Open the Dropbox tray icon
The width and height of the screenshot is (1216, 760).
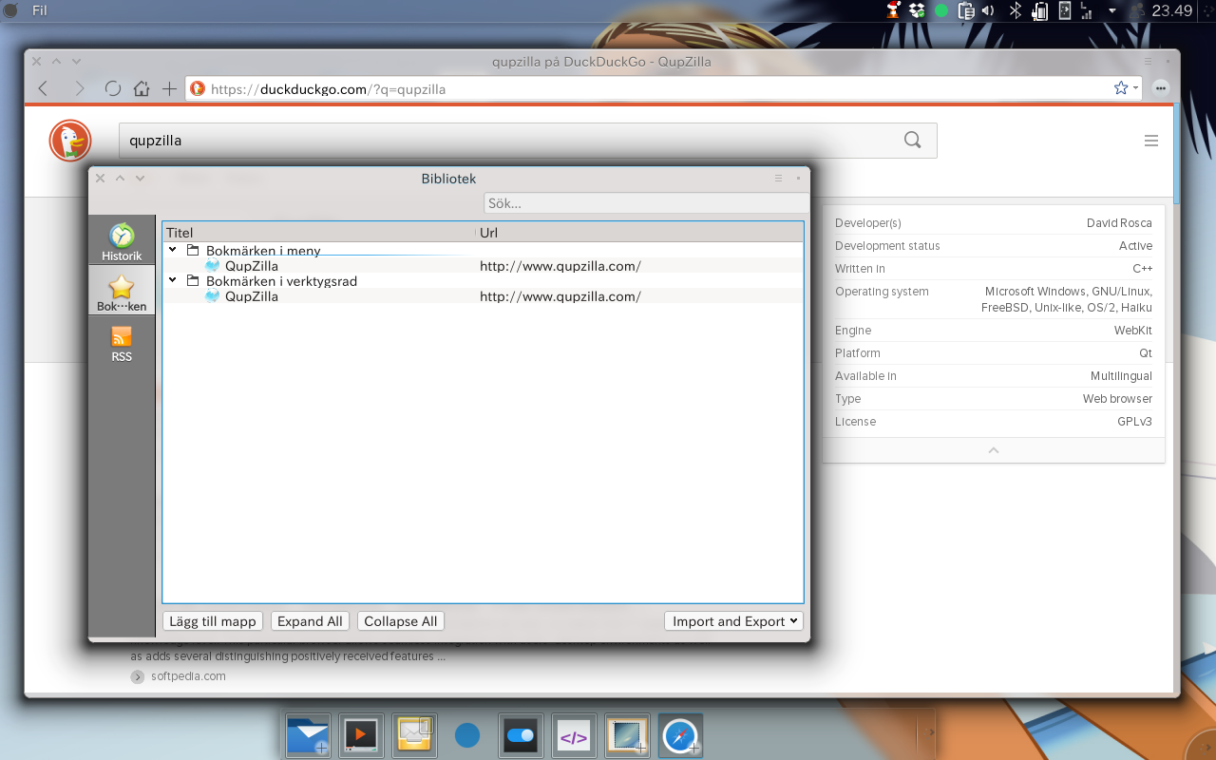pyautogui.click(x=917, y=10)
